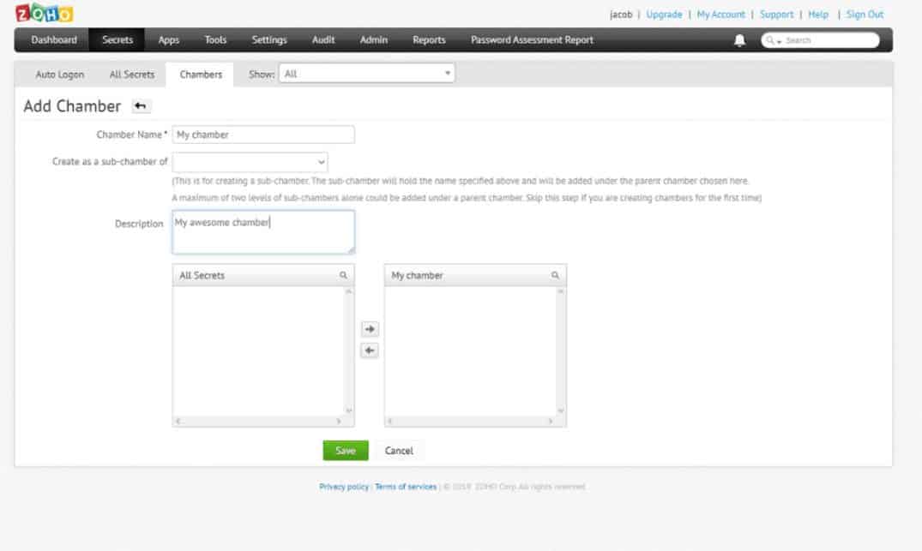Click the back arrow beside Add Chamber
Viewport: 922px width, 551px height.
tap(141, 106)
